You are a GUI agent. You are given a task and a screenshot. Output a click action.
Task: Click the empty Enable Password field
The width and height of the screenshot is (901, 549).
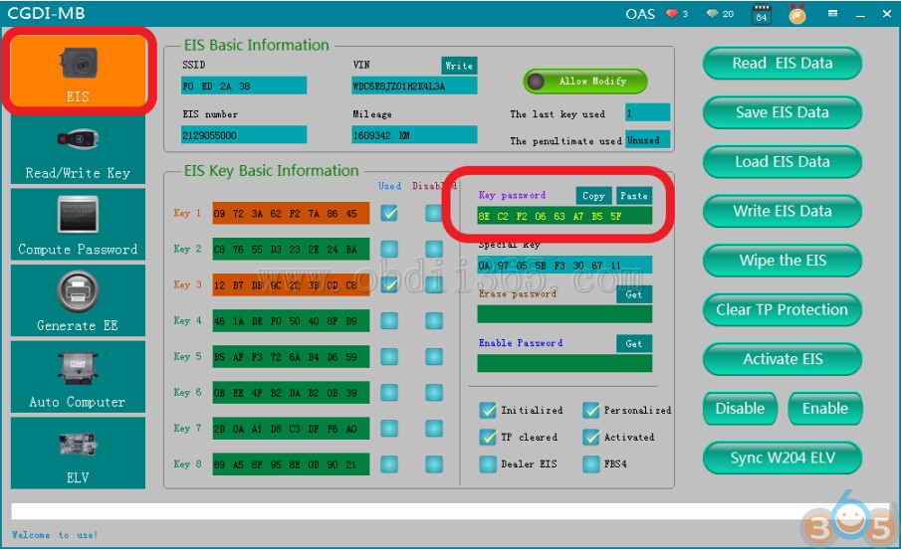tap(564, 363)
